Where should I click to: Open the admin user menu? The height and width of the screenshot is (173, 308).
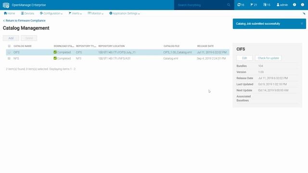click(282, 5)
